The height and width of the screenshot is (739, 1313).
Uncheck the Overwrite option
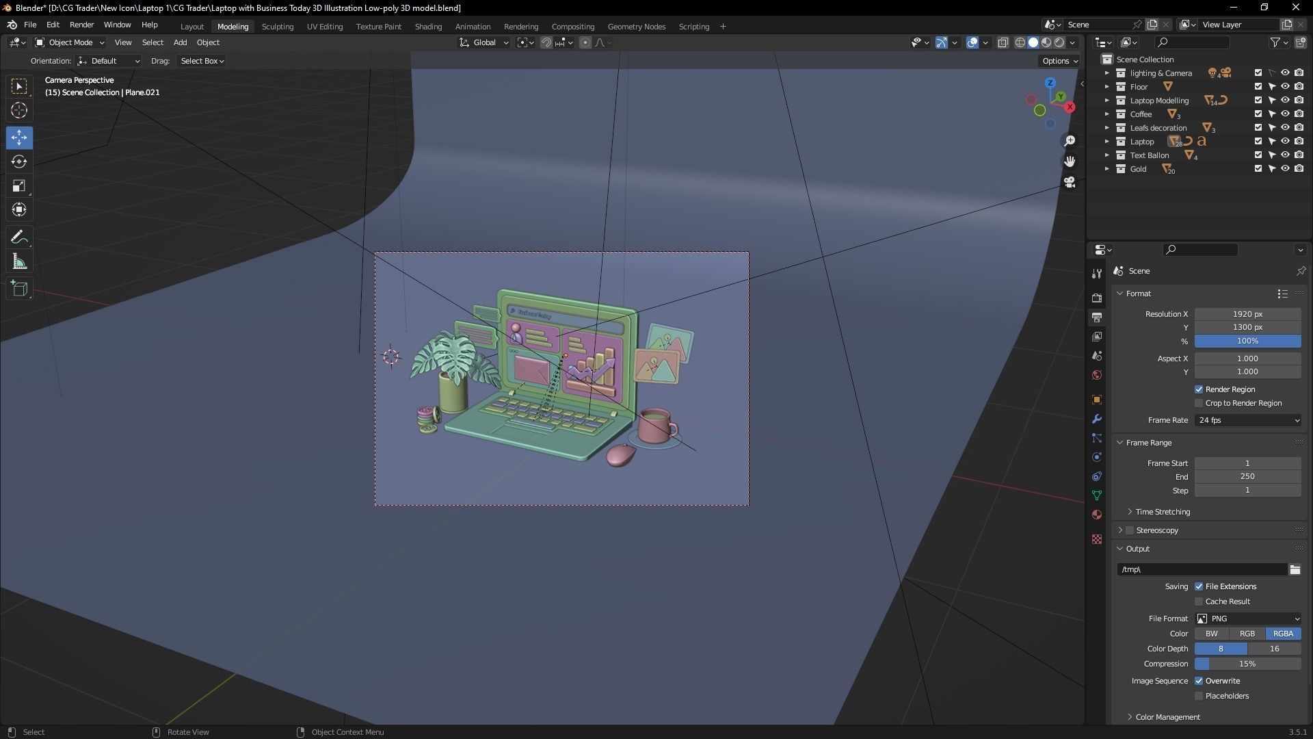1199,681
